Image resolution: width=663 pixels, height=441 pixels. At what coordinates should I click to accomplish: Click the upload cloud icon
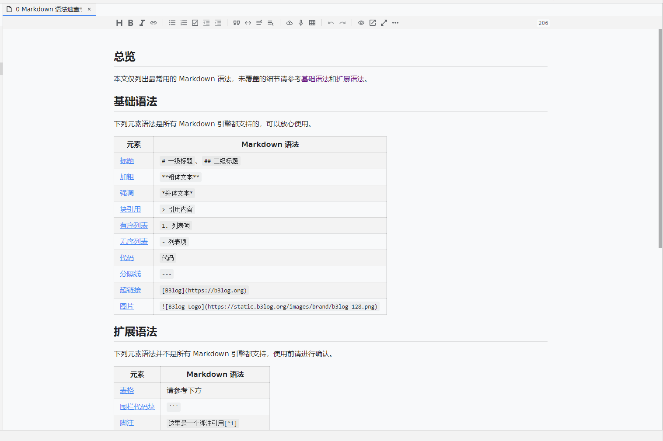(290, 23)
